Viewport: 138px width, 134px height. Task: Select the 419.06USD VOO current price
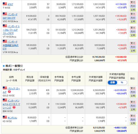[x=31, y=16]
